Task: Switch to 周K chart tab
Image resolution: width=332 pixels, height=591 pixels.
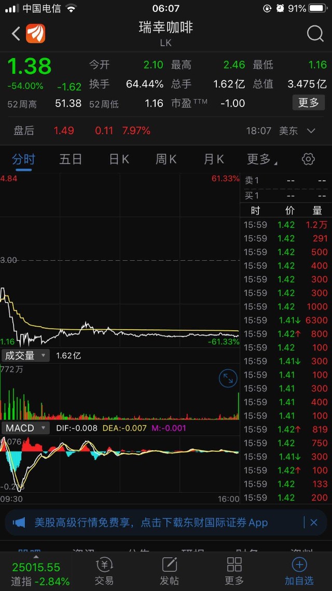Action: click(x=166, y=159)
